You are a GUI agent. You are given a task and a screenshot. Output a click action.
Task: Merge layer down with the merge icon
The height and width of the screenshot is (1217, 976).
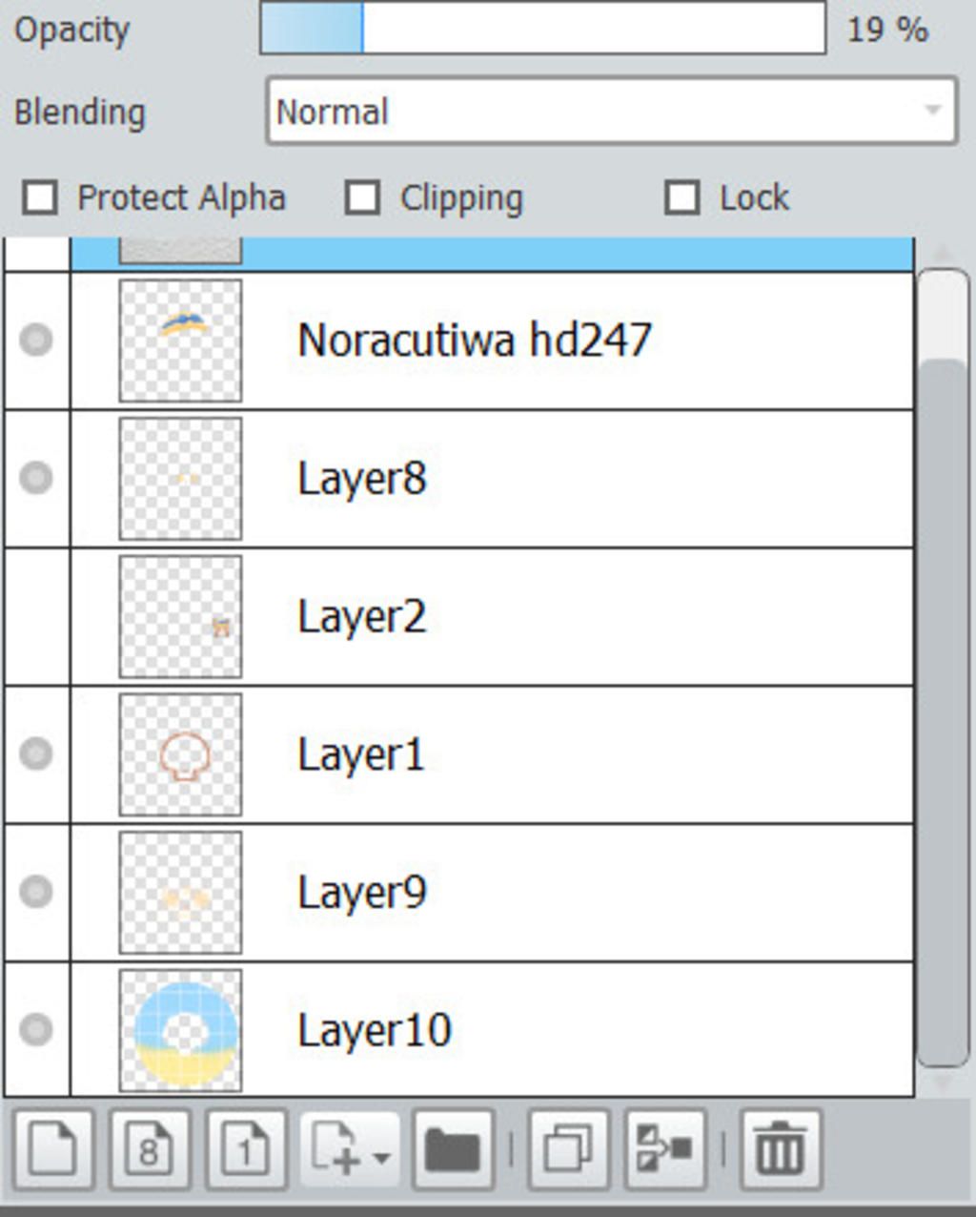pyautogui.click(x=664, y=1148)
